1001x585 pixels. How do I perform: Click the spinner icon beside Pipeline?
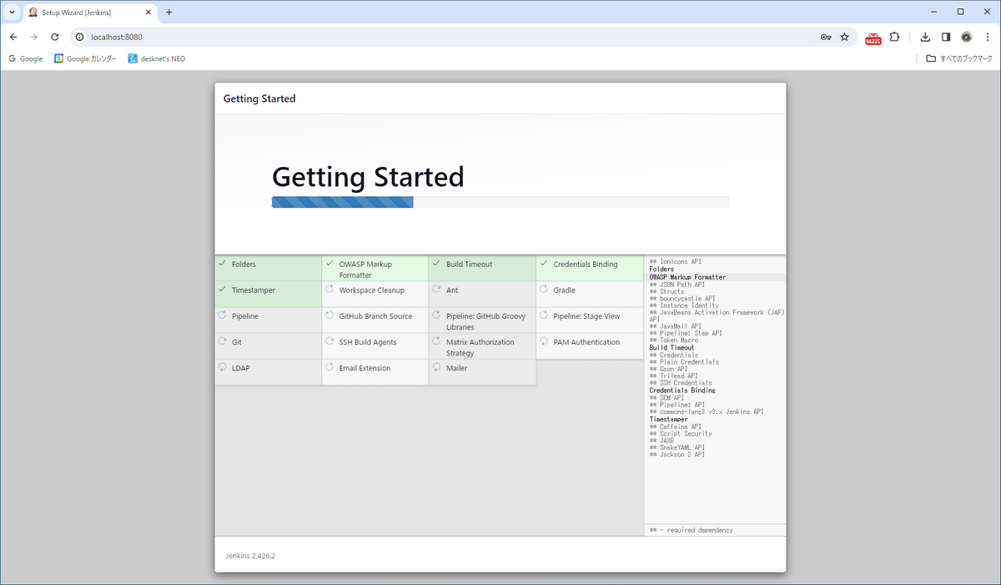[222, 315]
